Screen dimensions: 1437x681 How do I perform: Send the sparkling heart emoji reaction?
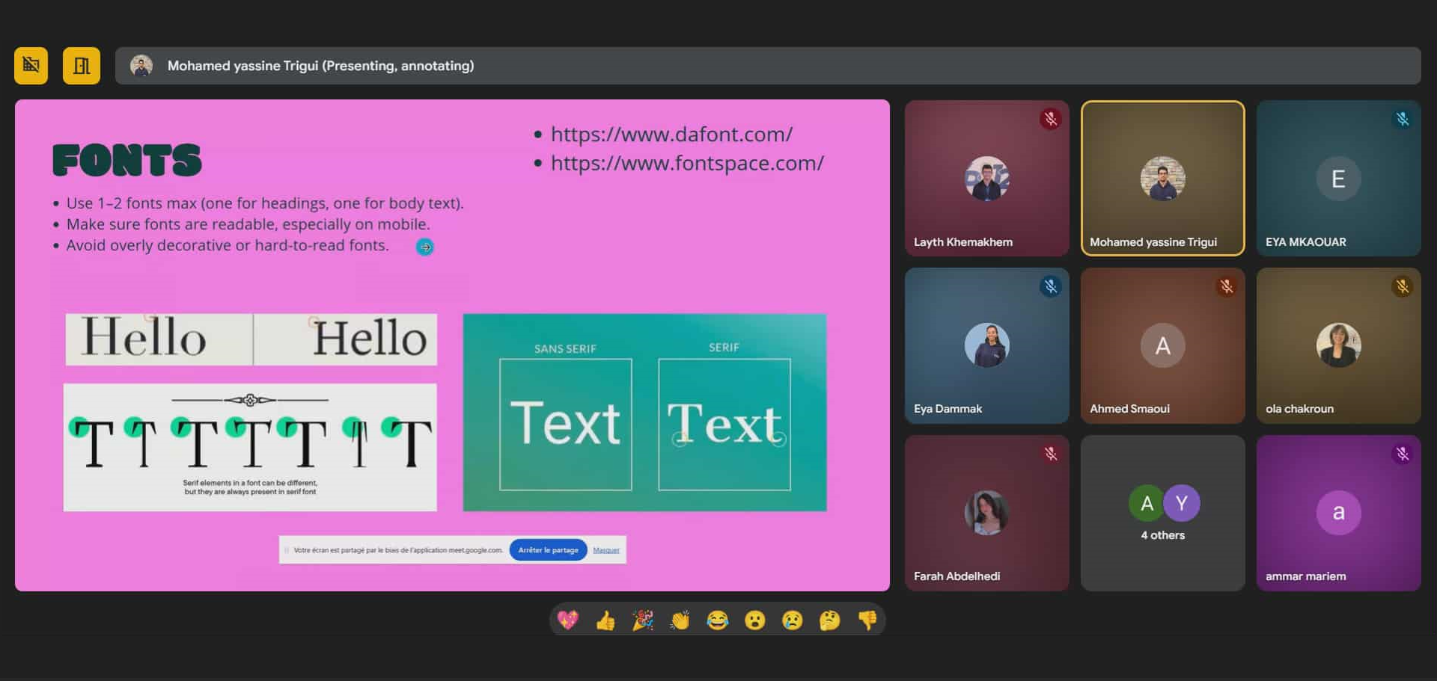point(568,620)
